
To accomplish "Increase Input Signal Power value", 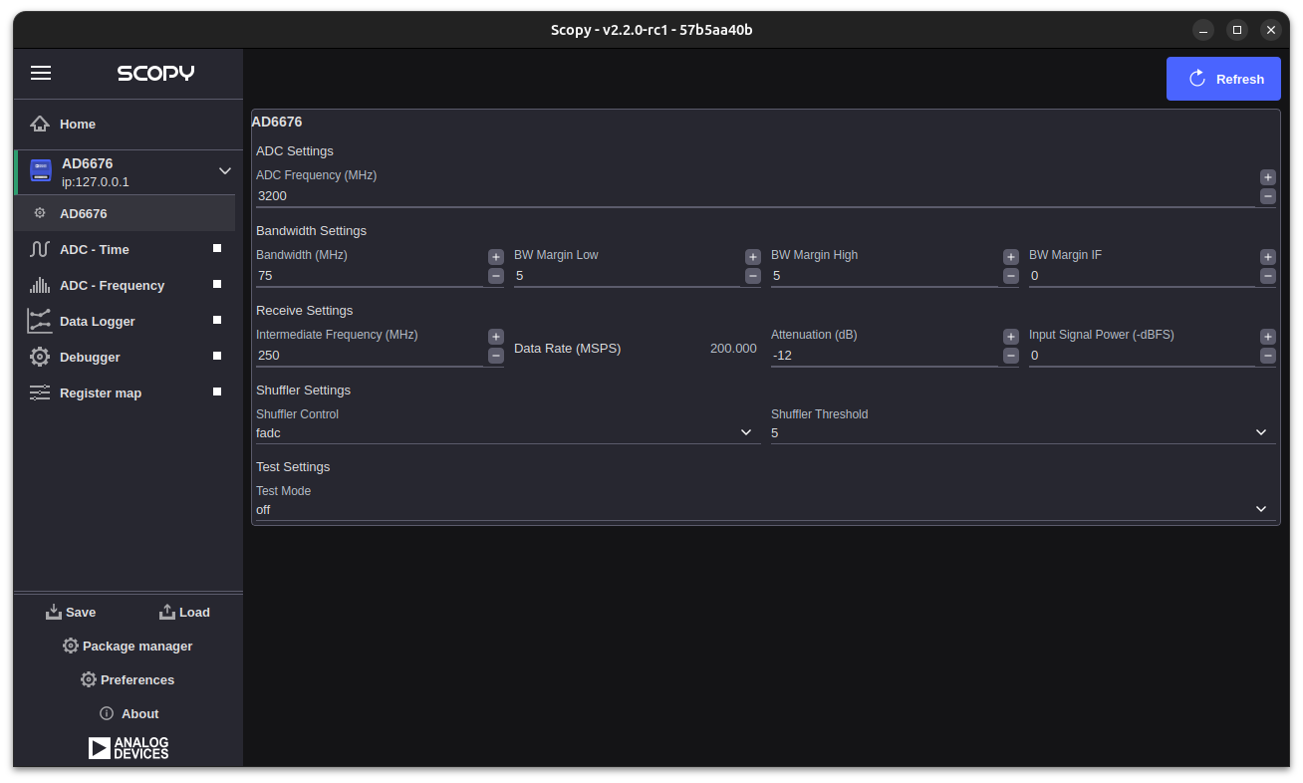I will tap(1268, 337).
